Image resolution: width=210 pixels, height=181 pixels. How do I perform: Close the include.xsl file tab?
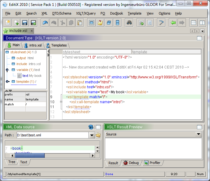click(x=32, y=31)
